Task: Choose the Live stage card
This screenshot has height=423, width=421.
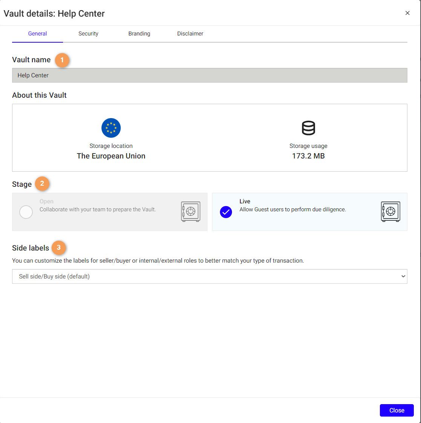Action: 309,212
